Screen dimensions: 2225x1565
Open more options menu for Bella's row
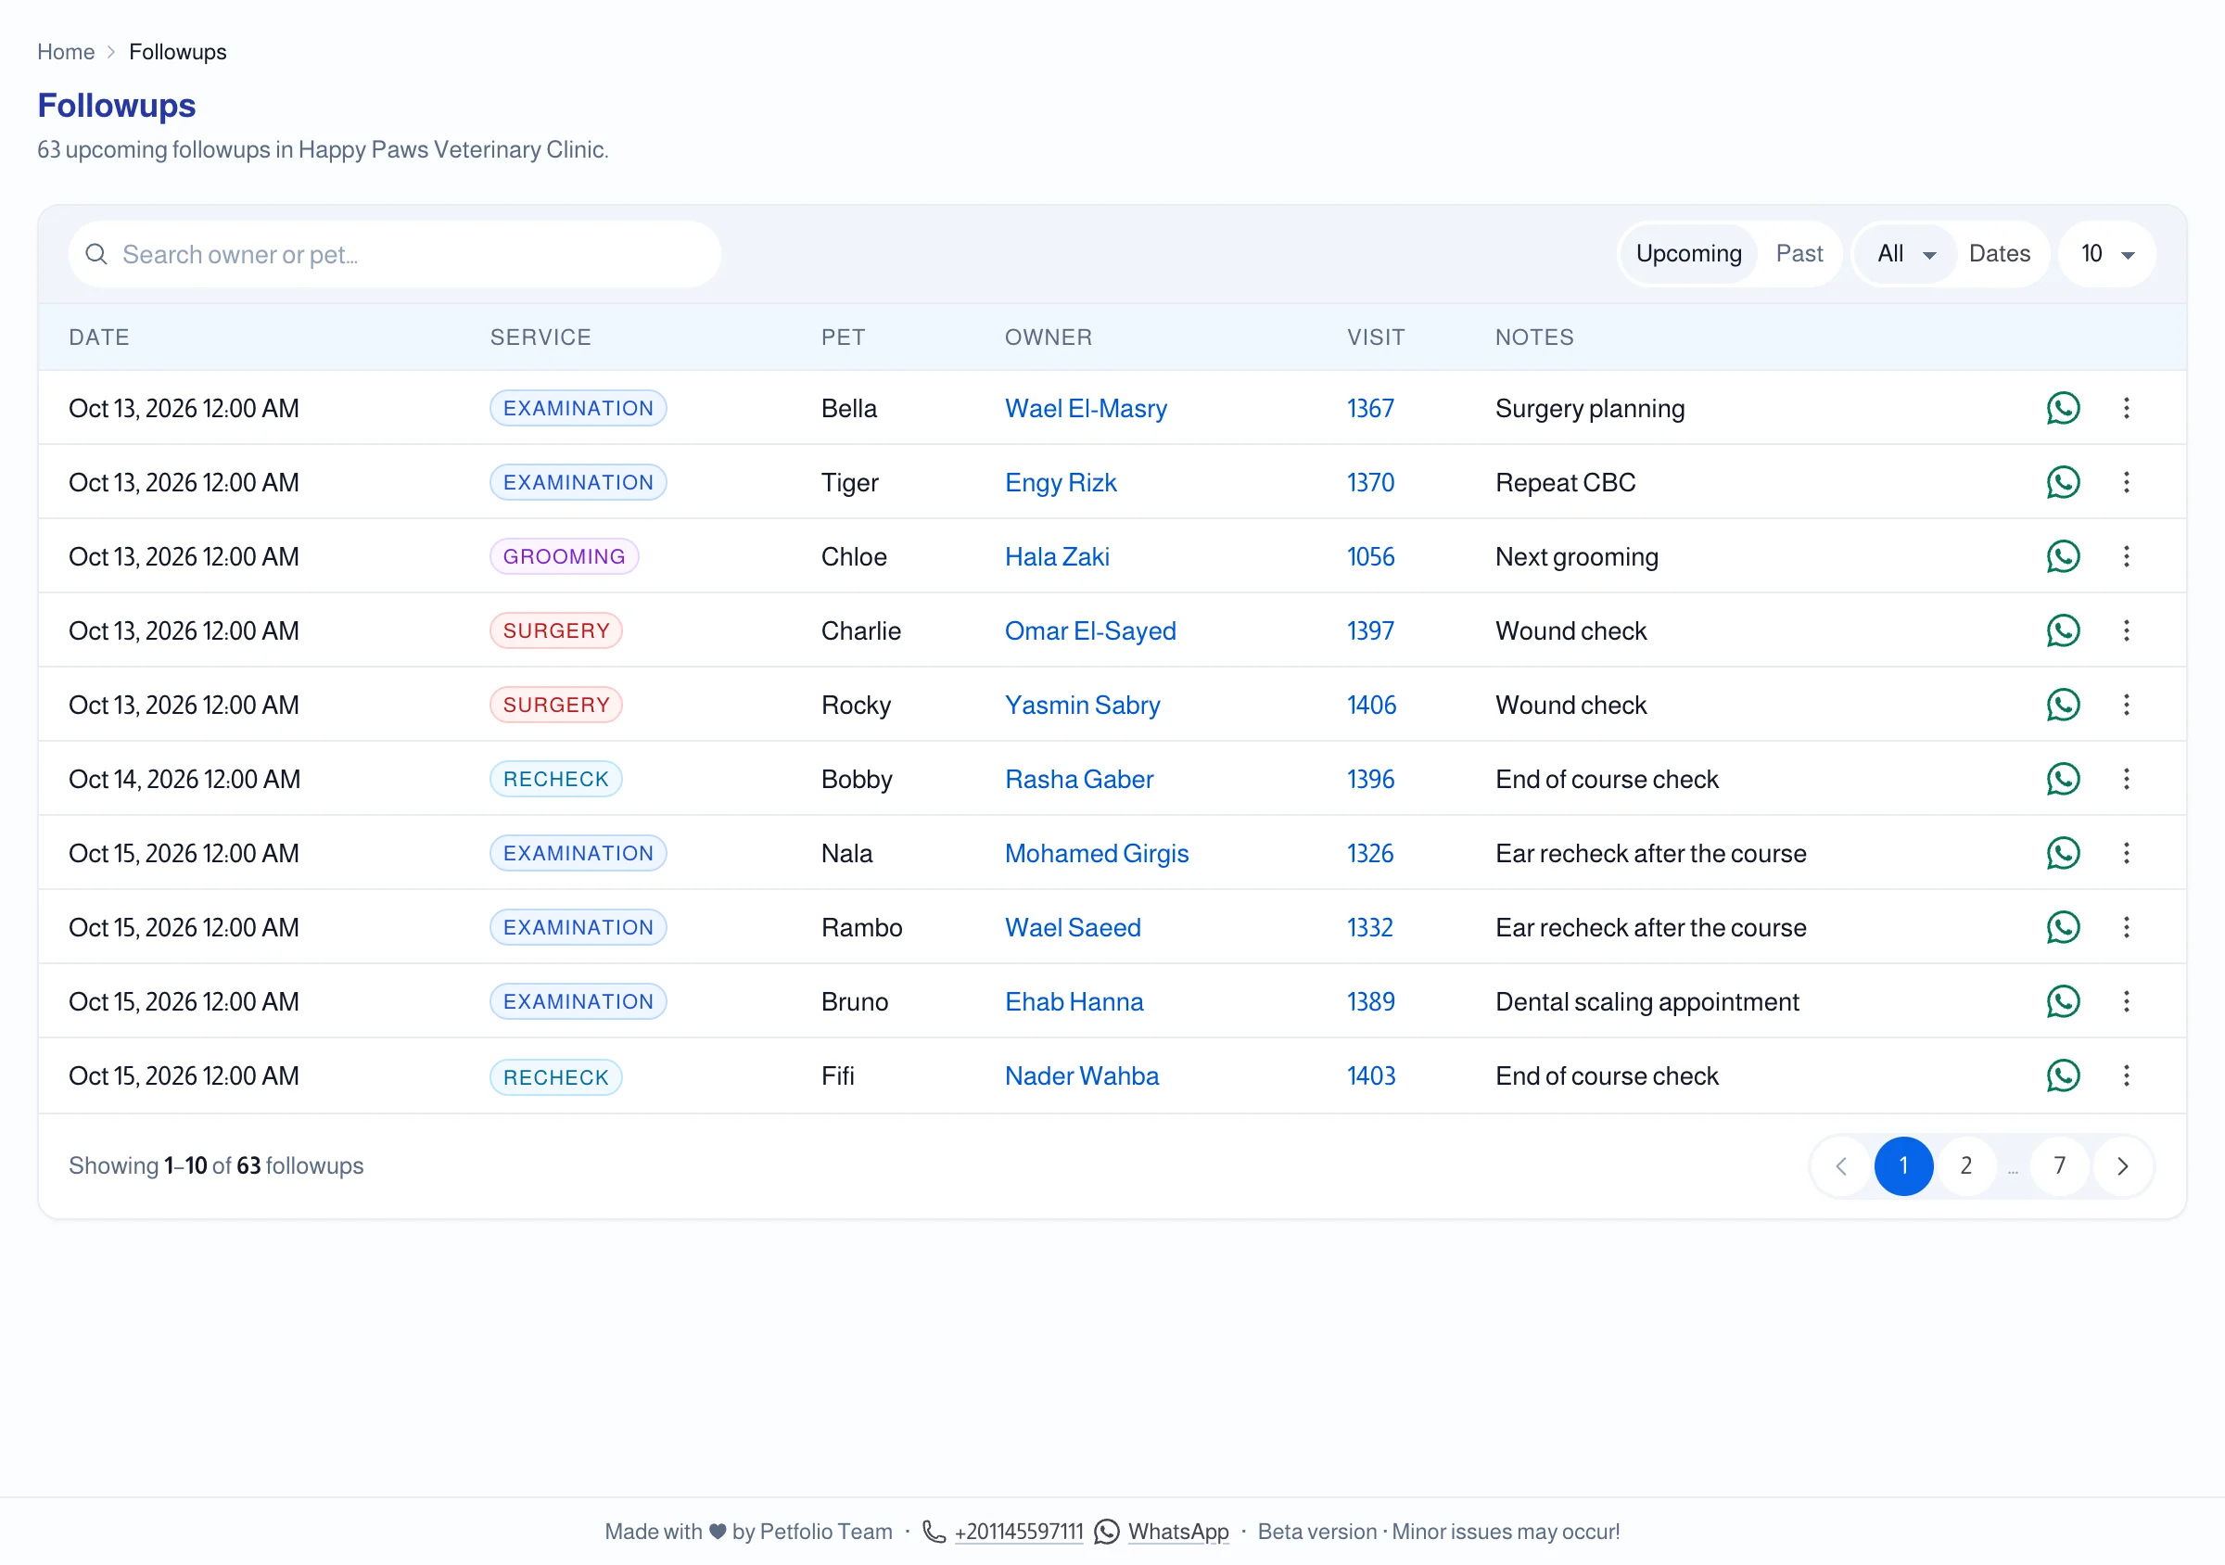click(2126, 408)
